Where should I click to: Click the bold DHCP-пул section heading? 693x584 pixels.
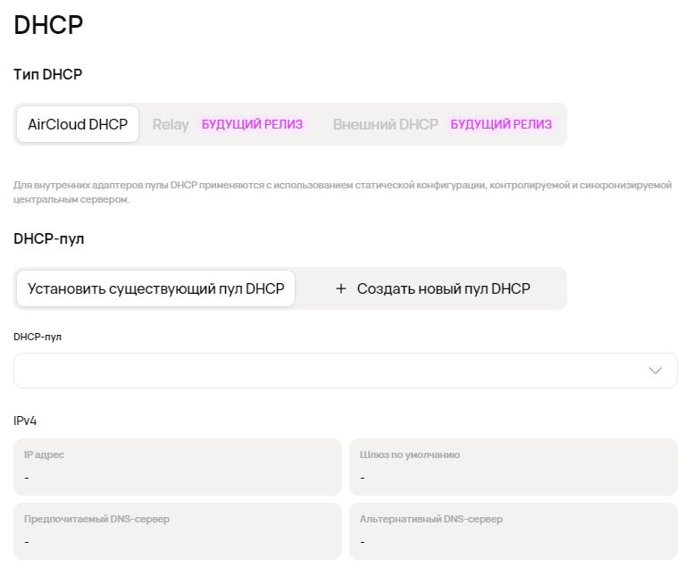(49, 239)
